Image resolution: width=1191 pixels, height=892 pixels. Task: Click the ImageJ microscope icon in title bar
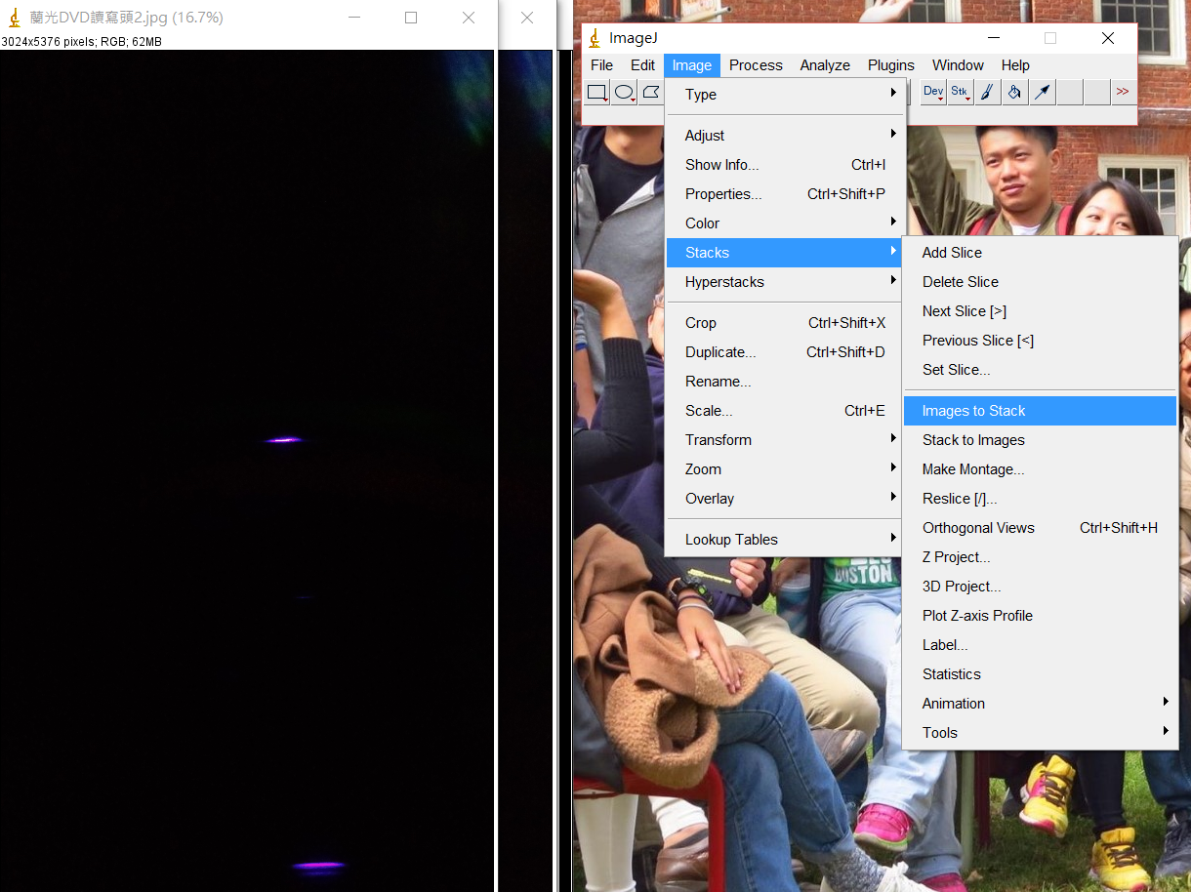click(595, 38)
